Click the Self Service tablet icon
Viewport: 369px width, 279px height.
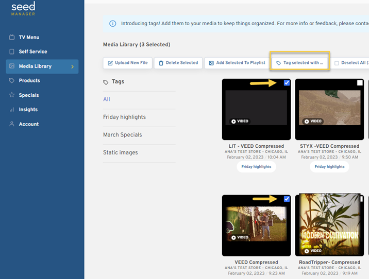tap(12, 51)
